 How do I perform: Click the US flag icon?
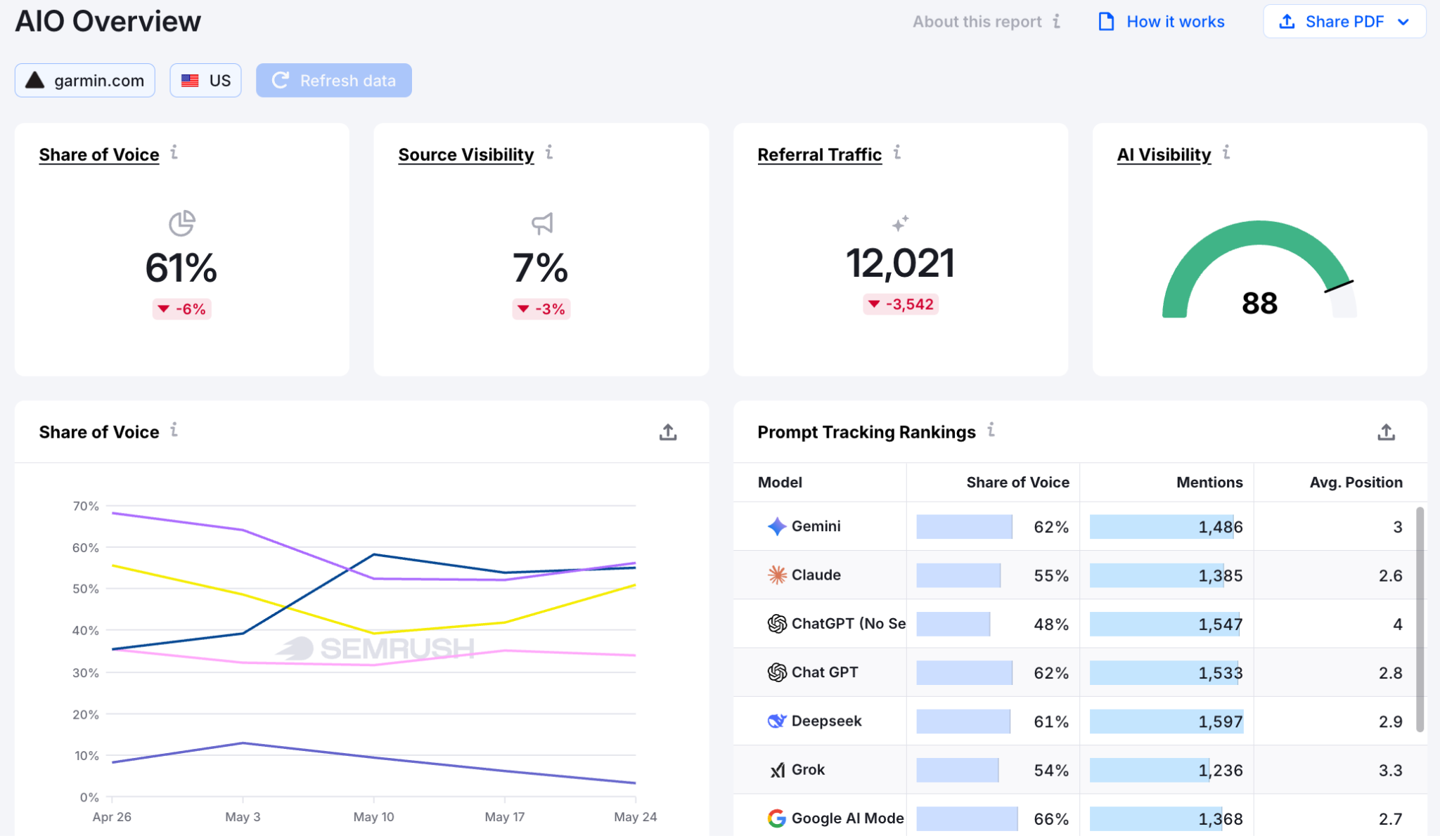tap(190, 81)
